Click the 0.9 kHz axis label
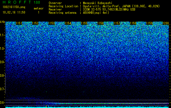 pyautogui.click(x=2, y=62)
